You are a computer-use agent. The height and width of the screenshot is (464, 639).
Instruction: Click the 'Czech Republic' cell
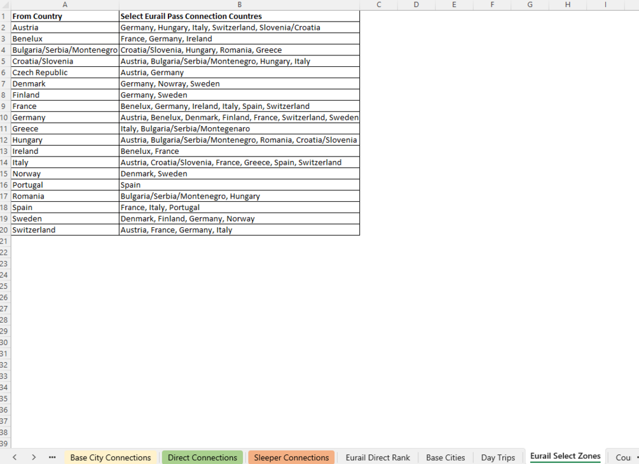click(65, 72)
